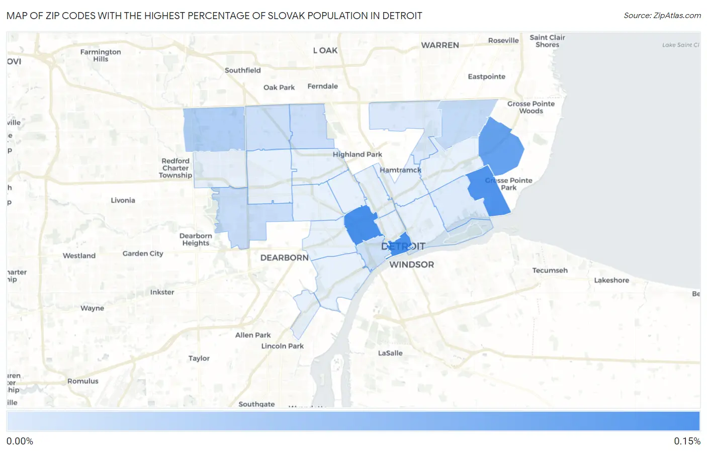The height and width of the screenshot is (452, 707).
Task: Click the LaSalle map label
Action: coord(390,353)
